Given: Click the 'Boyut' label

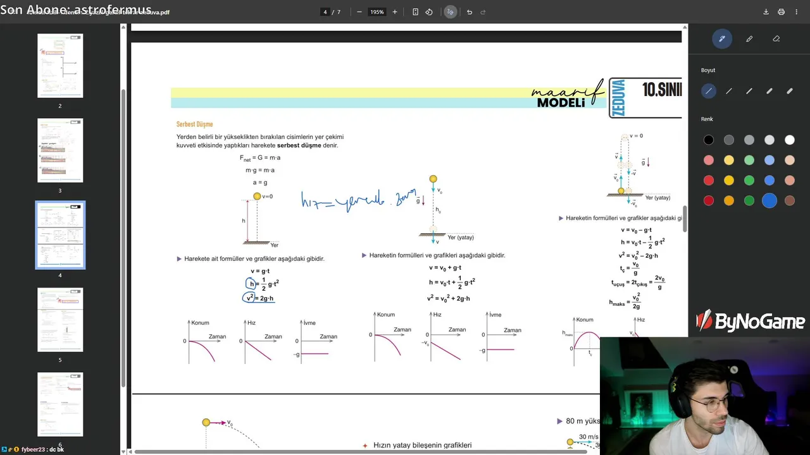Looking at the screenshot, I should pyautogui.click(x=708, y=70).
